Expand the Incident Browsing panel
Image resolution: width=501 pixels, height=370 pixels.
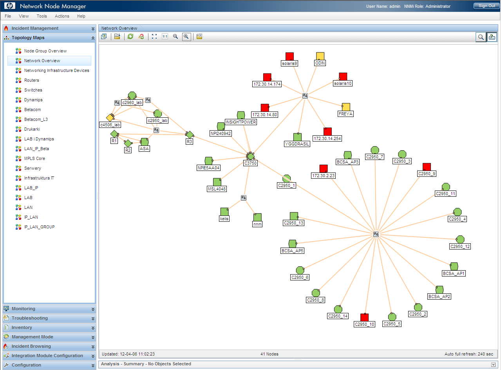pyautogui.click(x=93, y=347)
